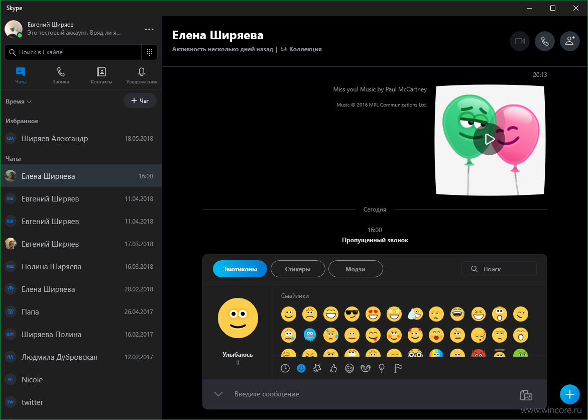
Task: Insert the sad frowning emoticon
Action: tap(310, 314)
